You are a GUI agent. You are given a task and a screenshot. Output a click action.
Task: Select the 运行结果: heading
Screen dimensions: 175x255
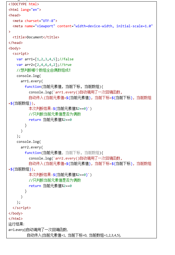point(16,224)
